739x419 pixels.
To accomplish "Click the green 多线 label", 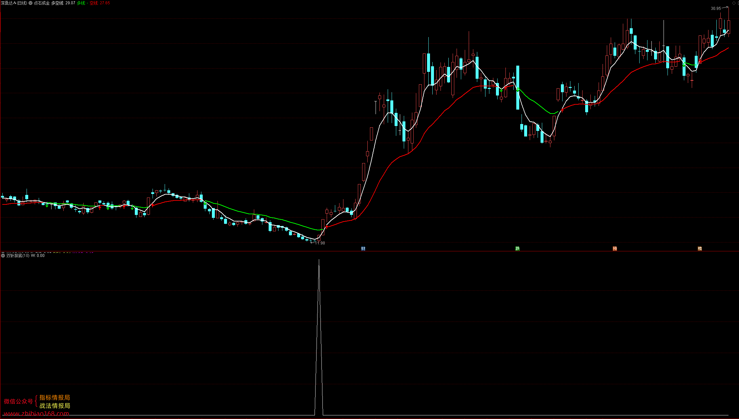I will point(82,3).
